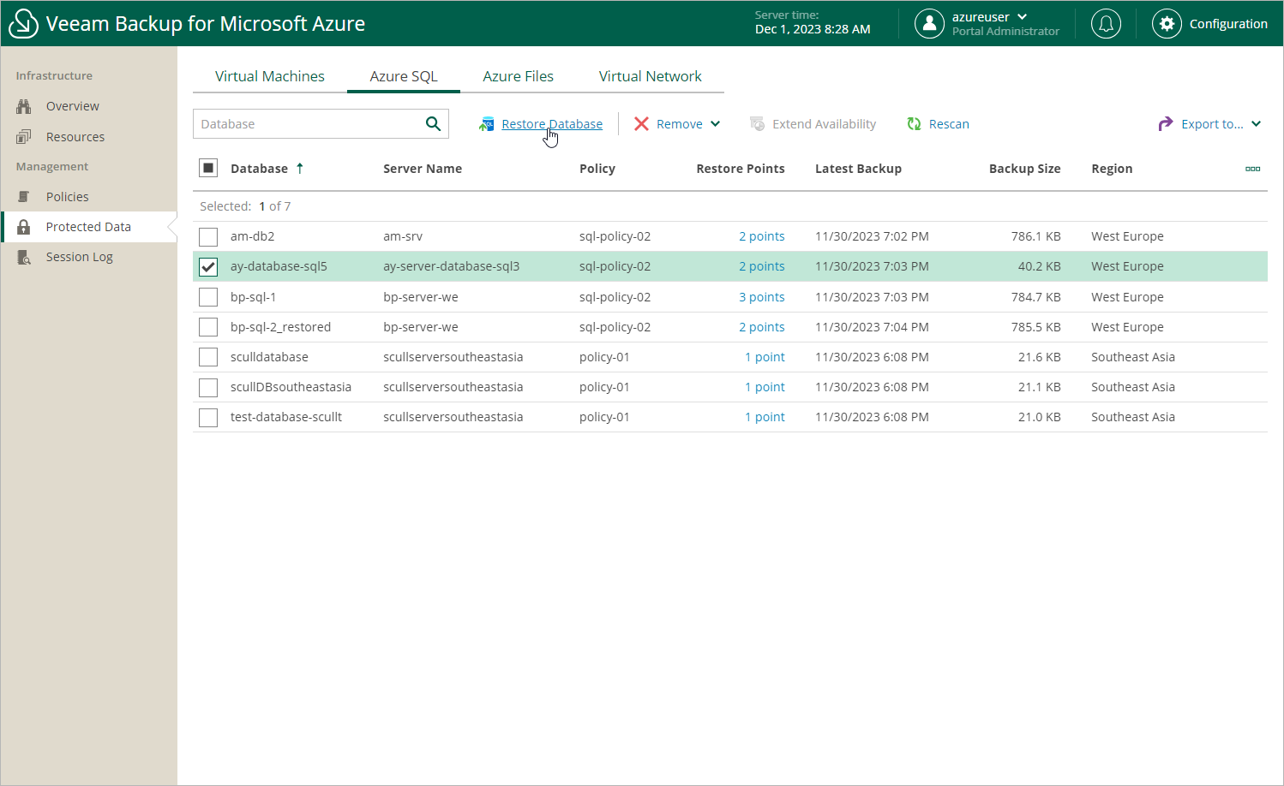Click the Overview binoculars icon

(x=24, y=106)
